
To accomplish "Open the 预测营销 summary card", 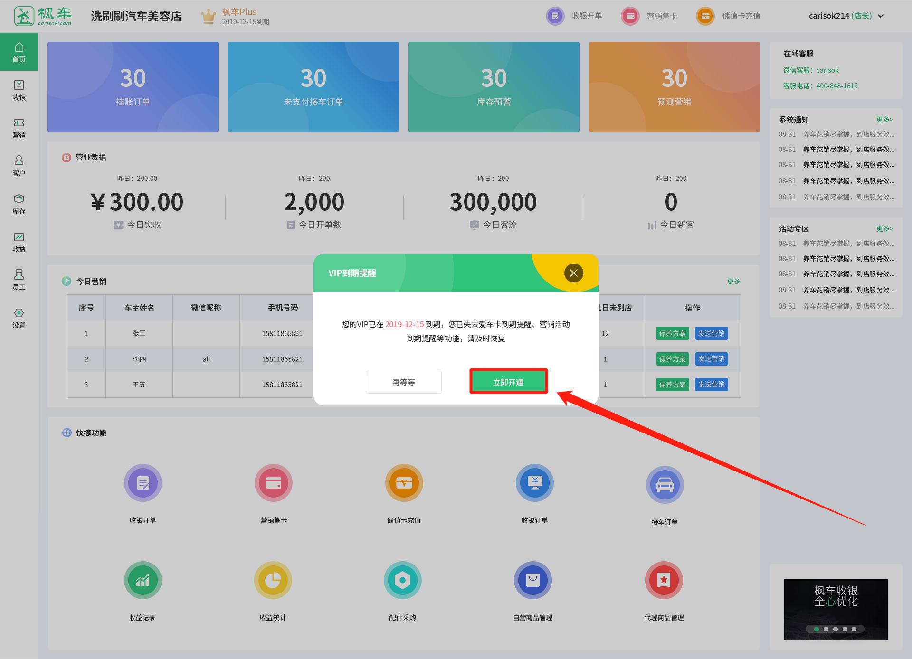I will click(674, 87).
